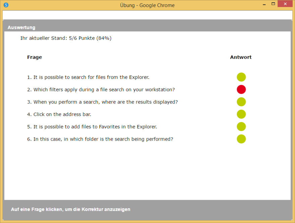Open question 5 about adding files to Favorites
Screen dimensions: 295x223
click(92, 127)
